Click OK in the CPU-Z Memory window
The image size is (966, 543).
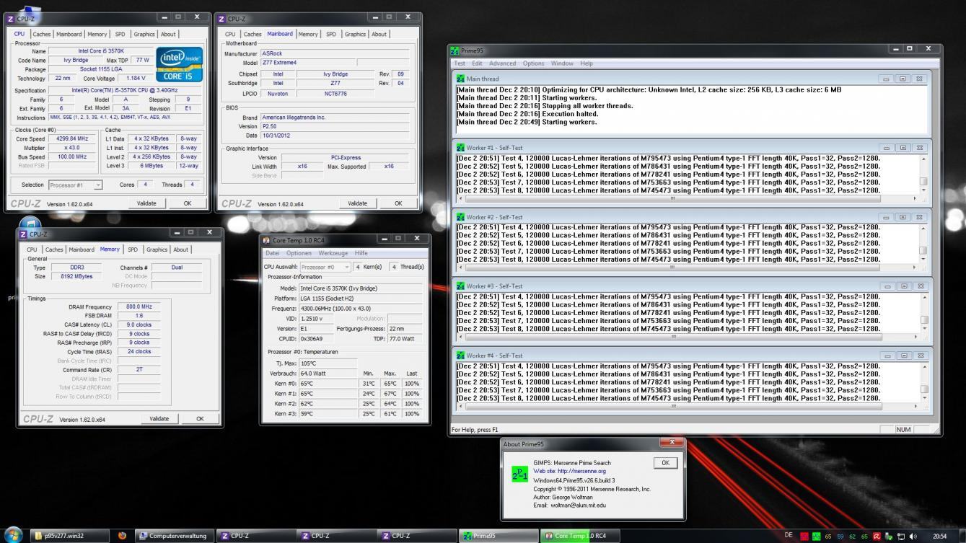tap(200, 418)
